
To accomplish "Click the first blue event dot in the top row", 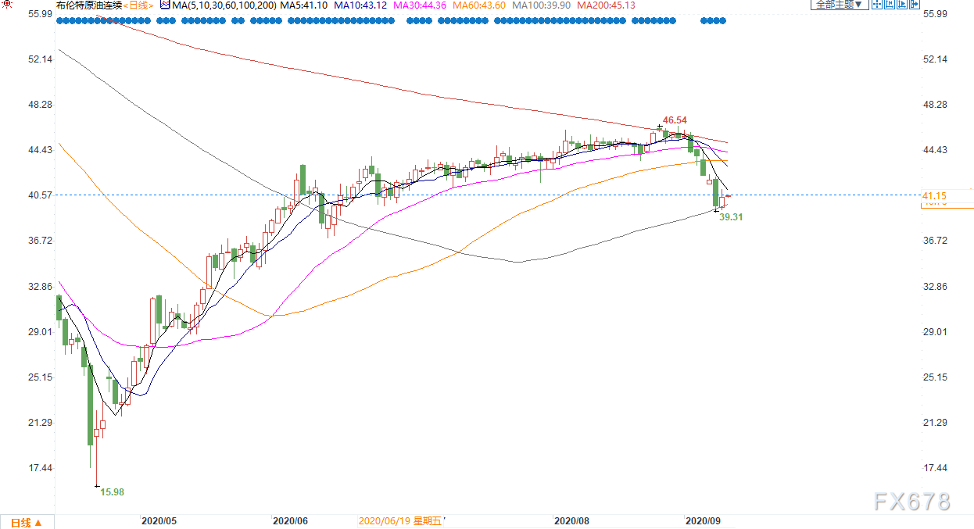I will (x=60, y=20).
